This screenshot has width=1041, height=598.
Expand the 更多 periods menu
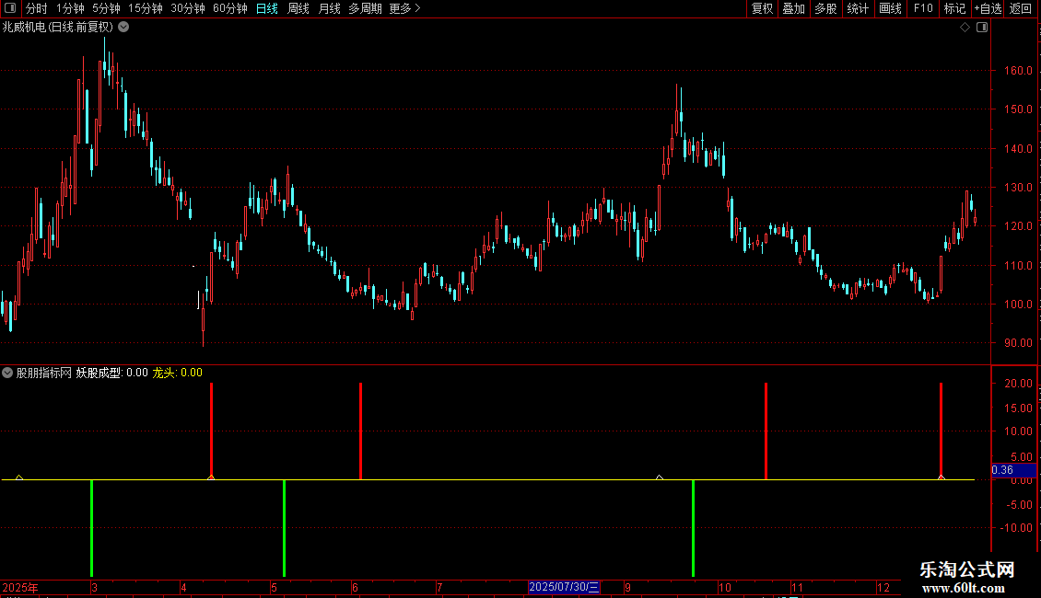point(405,8)
